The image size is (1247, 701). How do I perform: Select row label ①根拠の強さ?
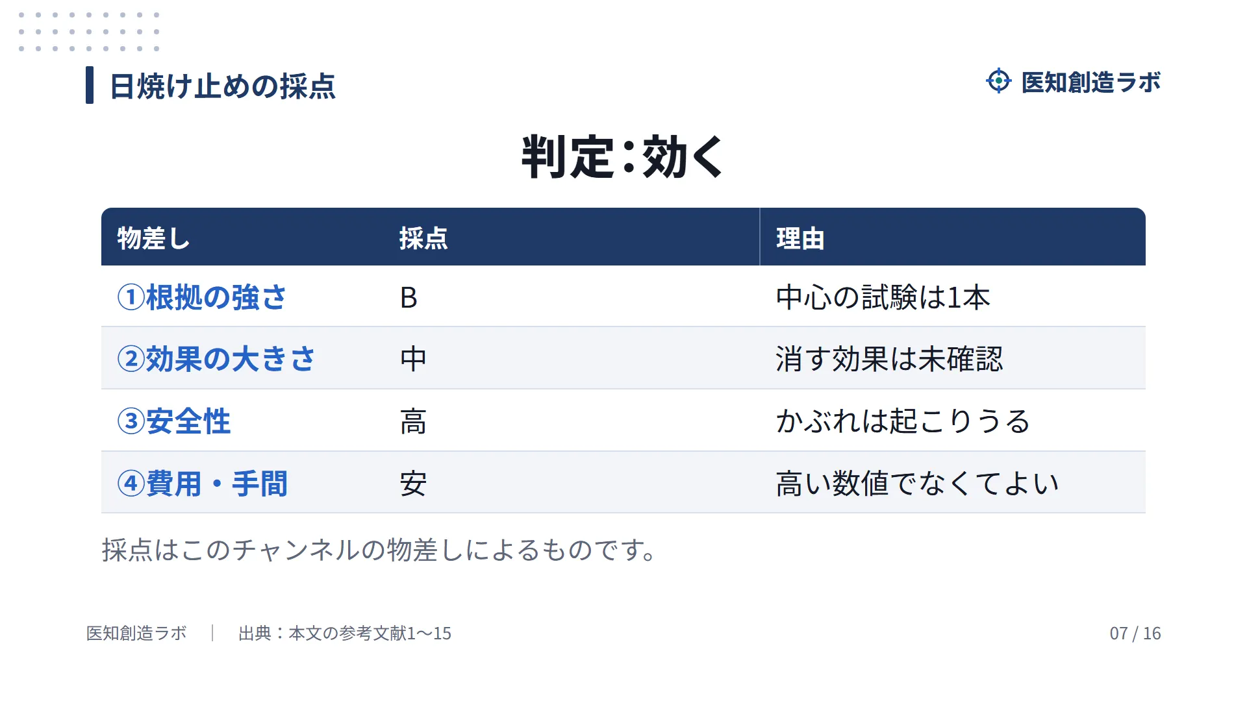click(x=202, y=297)
